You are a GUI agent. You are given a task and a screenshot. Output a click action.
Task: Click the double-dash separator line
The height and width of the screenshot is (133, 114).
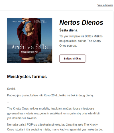(8, 102)
